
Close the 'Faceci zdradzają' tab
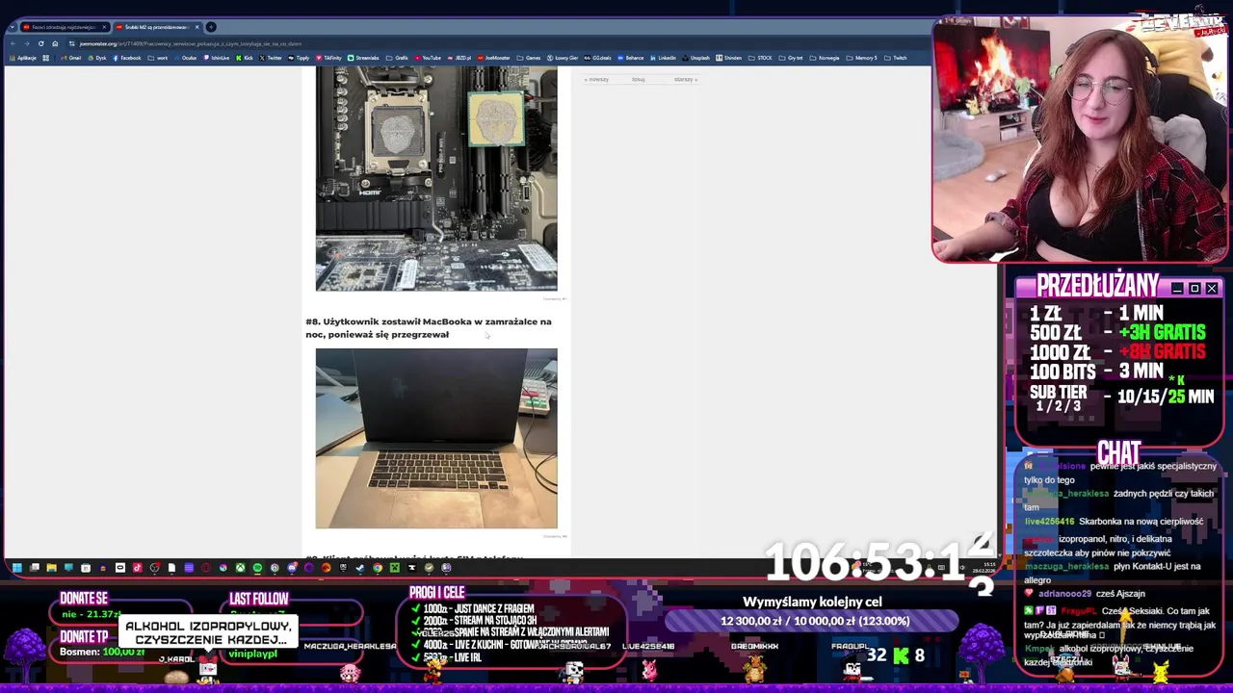pos(104,27)
